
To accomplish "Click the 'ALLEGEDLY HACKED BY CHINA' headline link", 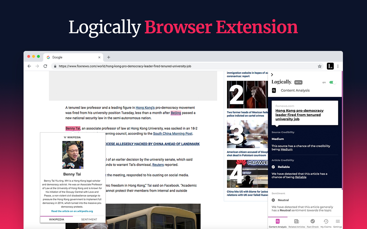I will [153, 144].
